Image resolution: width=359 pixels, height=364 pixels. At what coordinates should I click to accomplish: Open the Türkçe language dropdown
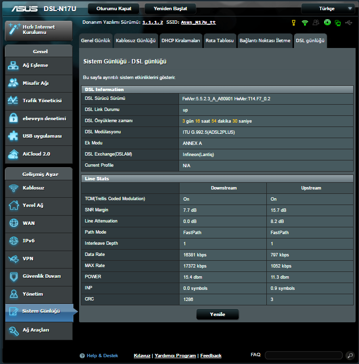328,9
